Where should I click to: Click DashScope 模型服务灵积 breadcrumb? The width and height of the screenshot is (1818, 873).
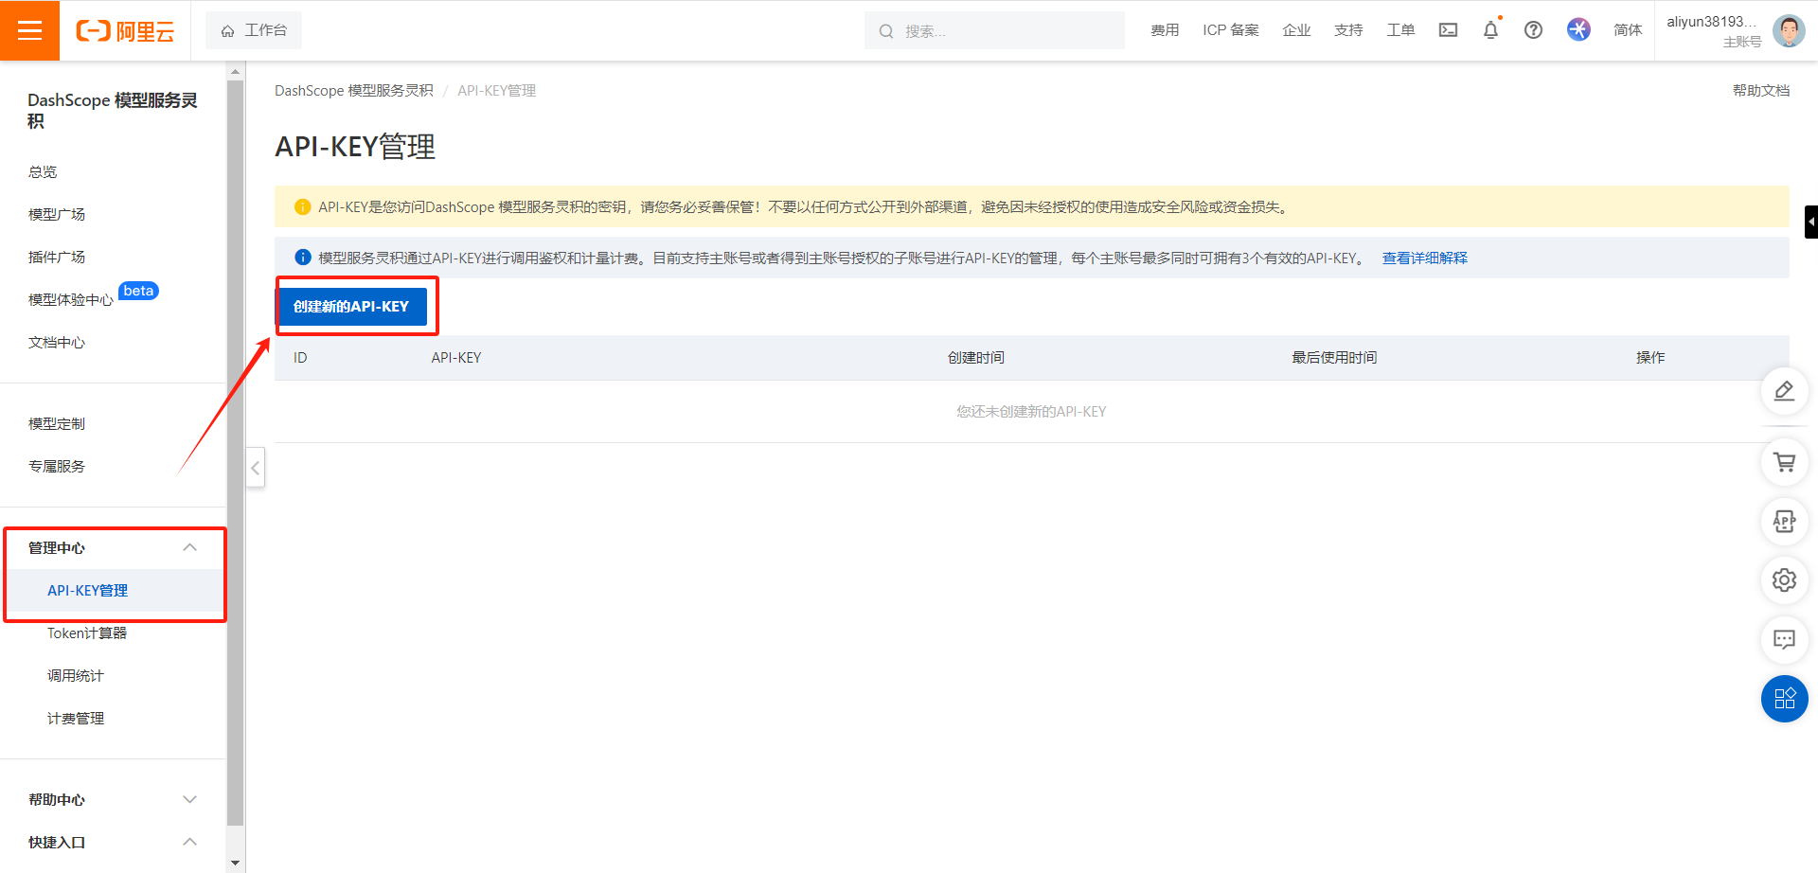click(x=354, y=90)
